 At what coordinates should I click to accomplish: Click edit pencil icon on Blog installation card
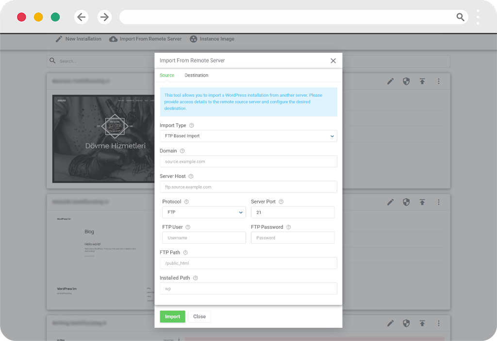(x=391, y=202)
